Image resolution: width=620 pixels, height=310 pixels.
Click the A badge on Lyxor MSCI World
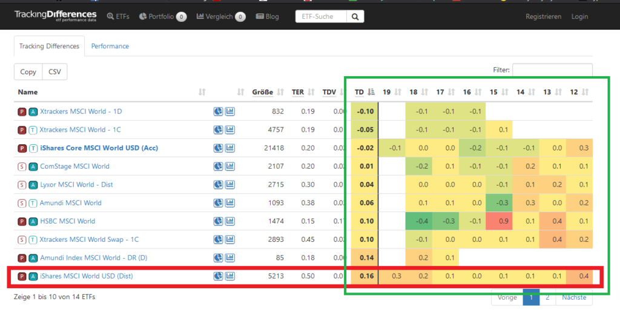tap(33, 184)
